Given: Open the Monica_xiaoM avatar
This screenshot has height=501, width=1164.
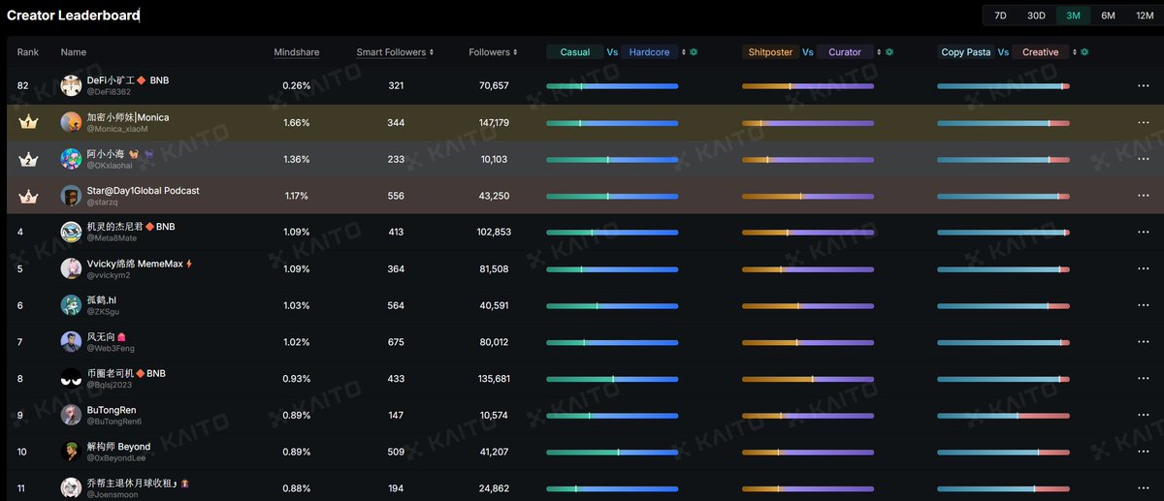Looking at the screenshot, I should click(71, 123).
